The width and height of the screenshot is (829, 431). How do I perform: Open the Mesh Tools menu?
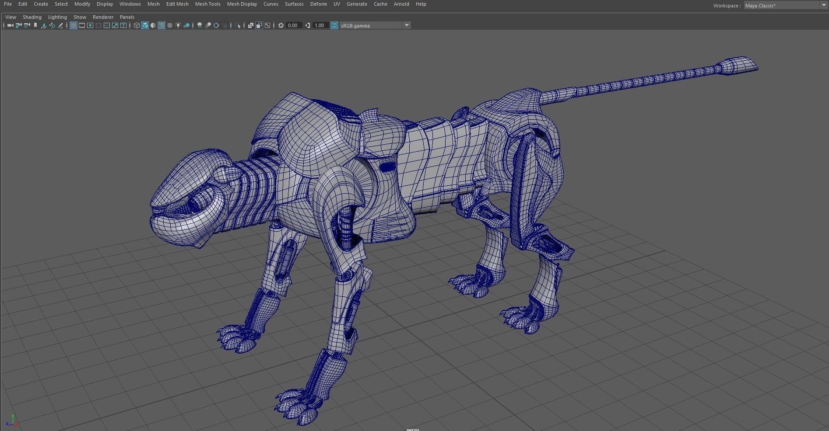point(207,4)
